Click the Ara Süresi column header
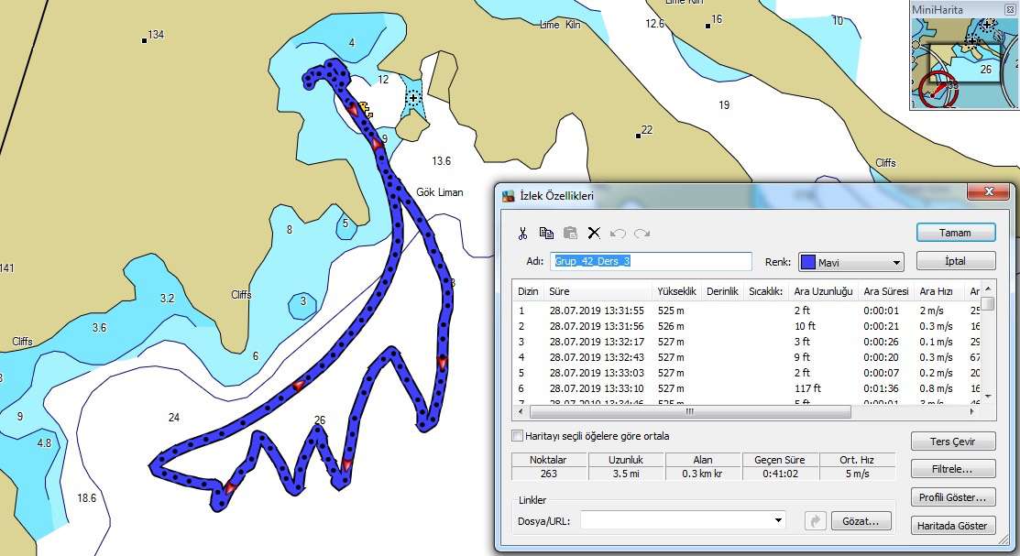This screenshot has height=556, width=1020. click(886, 291)
